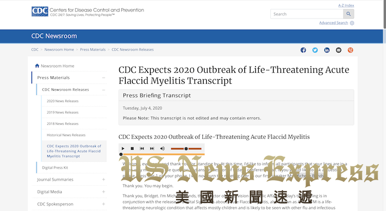The image size is (386, 211).
Task: Stop the audio playback
Action: pyautogui.click(x=132, y=149)
